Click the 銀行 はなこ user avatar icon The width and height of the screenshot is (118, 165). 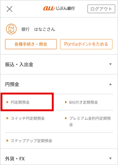tap(11, 29)
